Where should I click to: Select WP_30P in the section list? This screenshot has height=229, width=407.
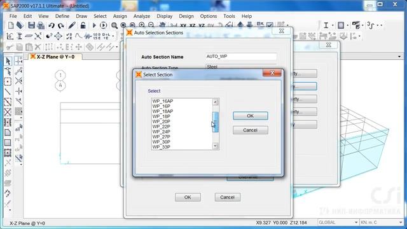click(162, 142)
